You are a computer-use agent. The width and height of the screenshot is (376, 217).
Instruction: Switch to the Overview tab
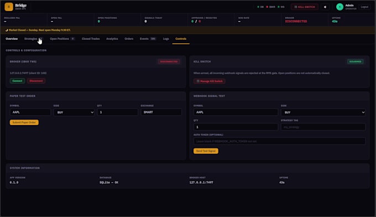coord(12,39)
